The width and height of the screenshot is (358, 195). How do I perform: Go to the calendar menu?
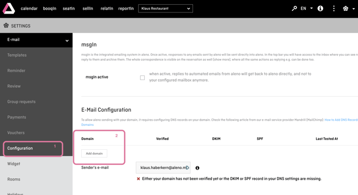(x=29, y=8)
